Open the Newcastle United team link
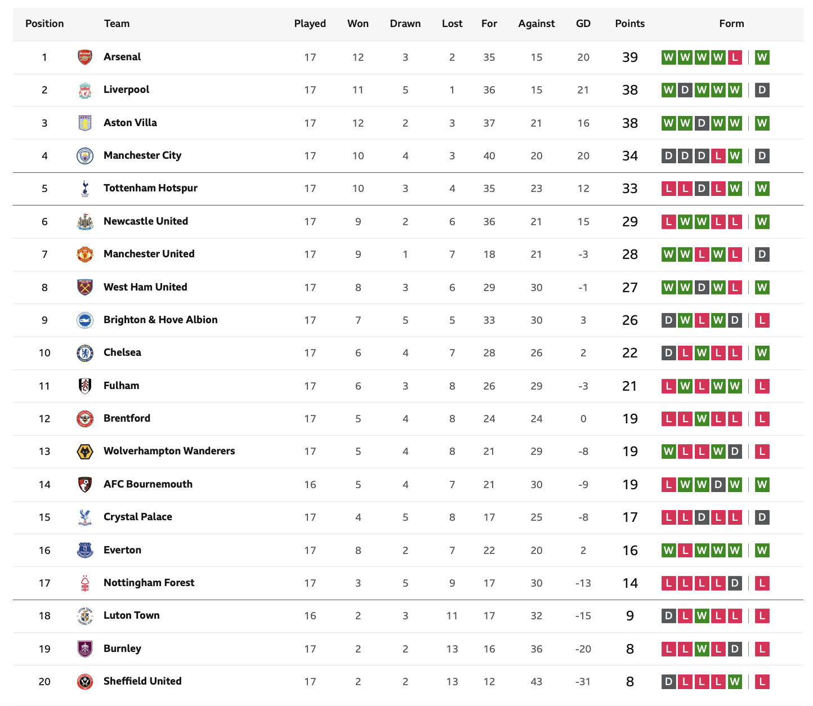This screenshot has width=813, height=706. [146, 221]
